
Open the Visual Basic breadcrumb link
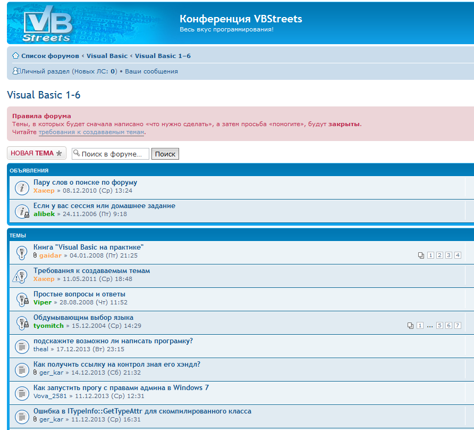pyautogui.click(x=107, y=56)
